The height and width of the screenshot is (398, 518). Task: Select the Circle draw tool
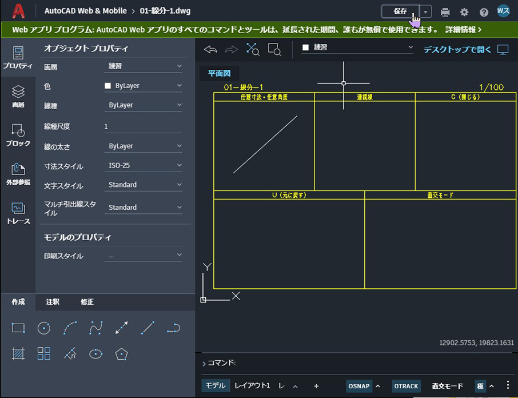point(44,328)
